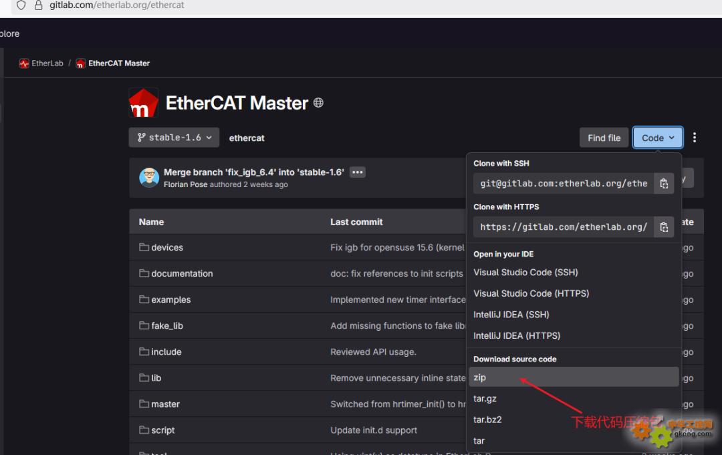Click the padlock site security icon
This screenshot has width=722, height=455.
click(39, 5)
